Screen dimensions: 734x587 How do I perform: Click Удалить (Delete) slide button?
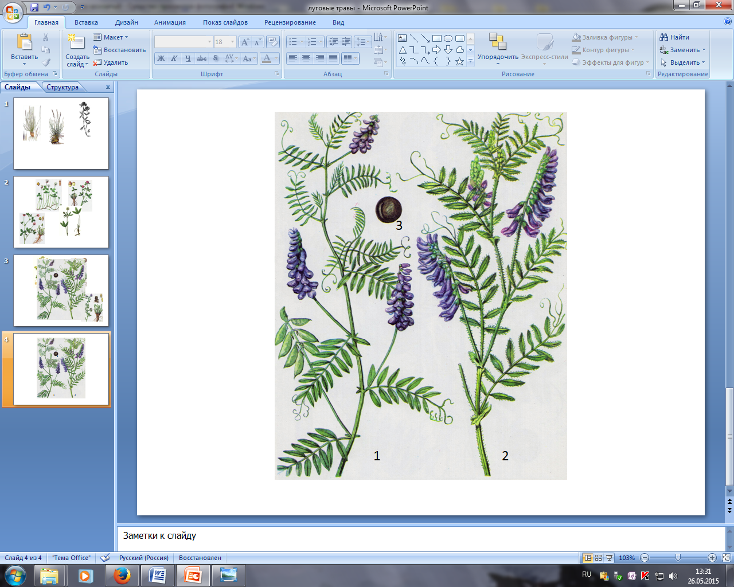coord(111,62)
